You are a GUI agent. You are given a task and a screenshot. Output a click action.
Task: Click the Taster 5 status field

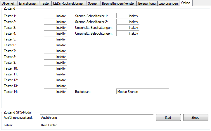[x=56, y=39]
